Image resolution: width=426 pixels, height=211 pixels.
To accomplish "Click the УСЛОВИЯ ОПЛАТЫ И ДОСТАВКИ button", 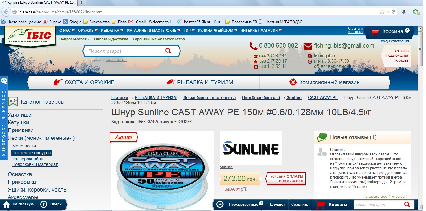I will tap(286, 179).
